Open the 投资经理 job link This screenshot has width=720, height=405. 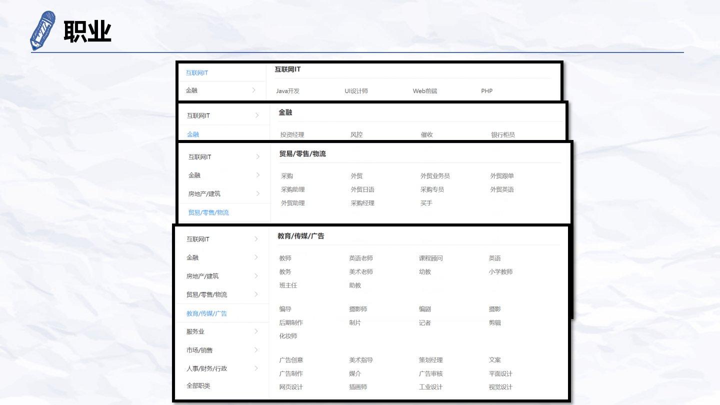coord(292,134)
